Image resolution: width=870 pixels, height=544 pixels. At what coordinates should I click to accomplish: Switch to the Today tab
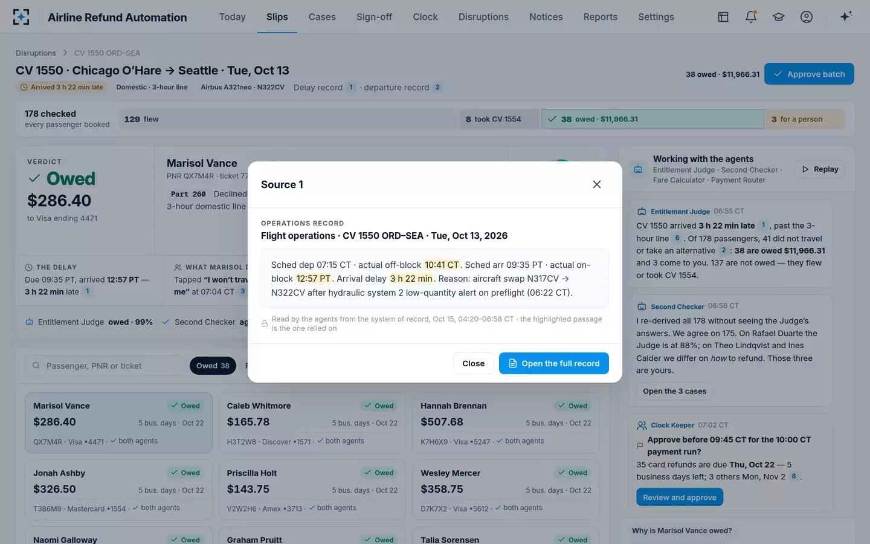233,17
